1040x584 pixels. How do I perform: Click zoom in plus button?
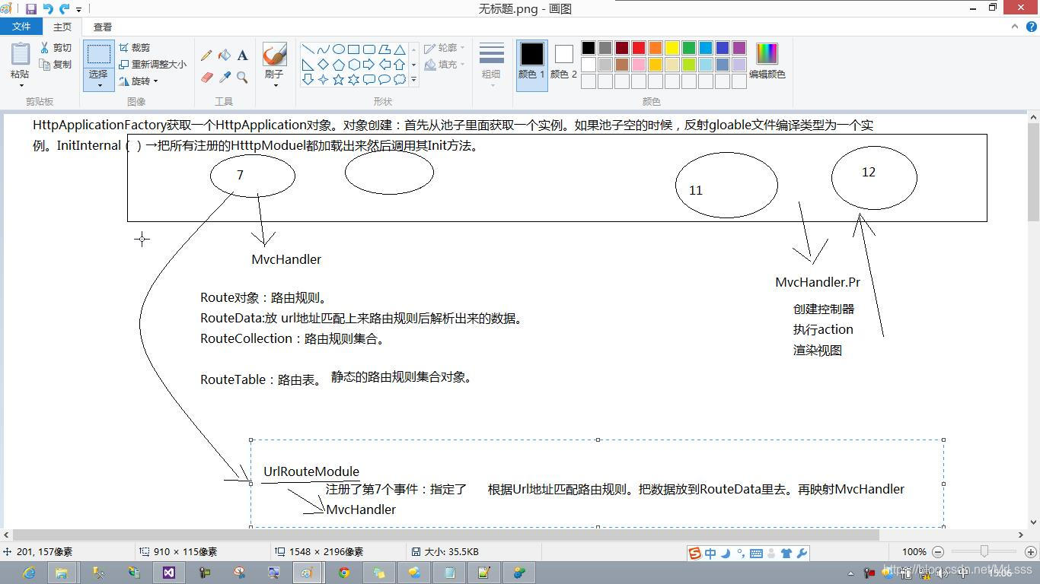1031,552
